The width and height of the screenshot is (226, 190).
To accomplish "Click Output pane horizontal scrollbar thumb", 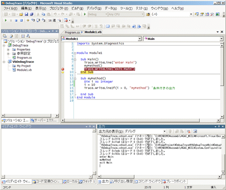I will (118, 177).
